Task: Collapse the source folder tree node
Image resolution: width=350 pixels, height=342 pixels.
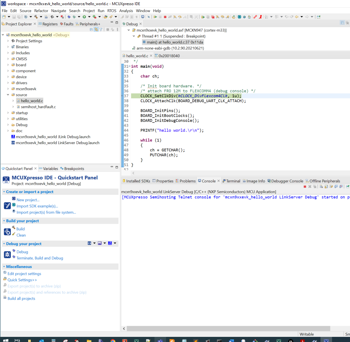Action: click(x=8, y=95)
